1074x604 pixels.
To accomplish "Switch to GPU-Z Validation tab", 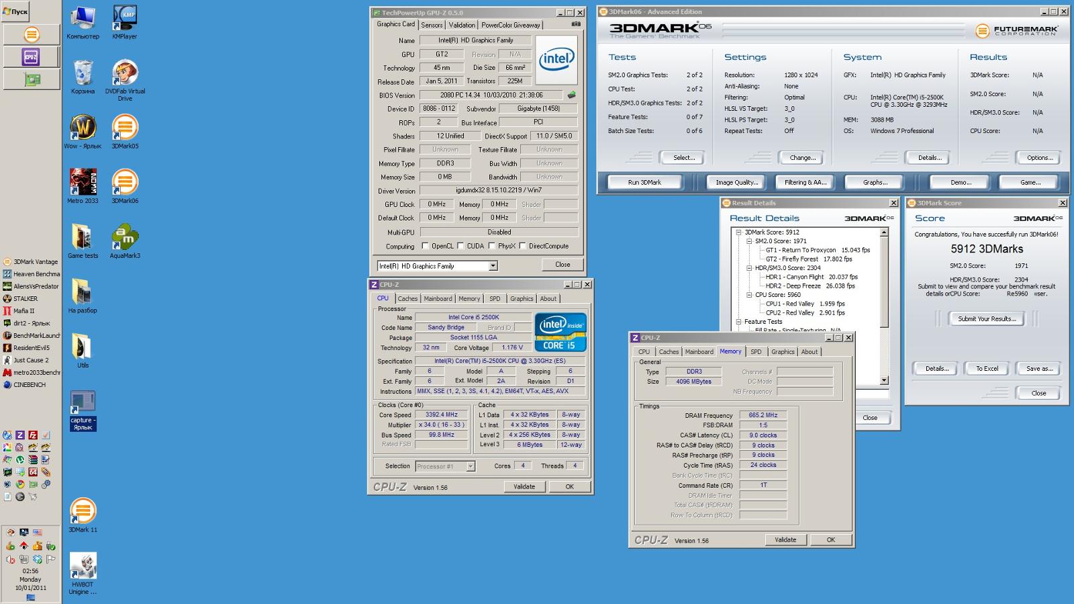I will click(462, 25).
